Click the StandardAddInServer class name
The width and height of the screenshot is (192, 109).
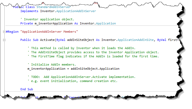tap(54, 7)
